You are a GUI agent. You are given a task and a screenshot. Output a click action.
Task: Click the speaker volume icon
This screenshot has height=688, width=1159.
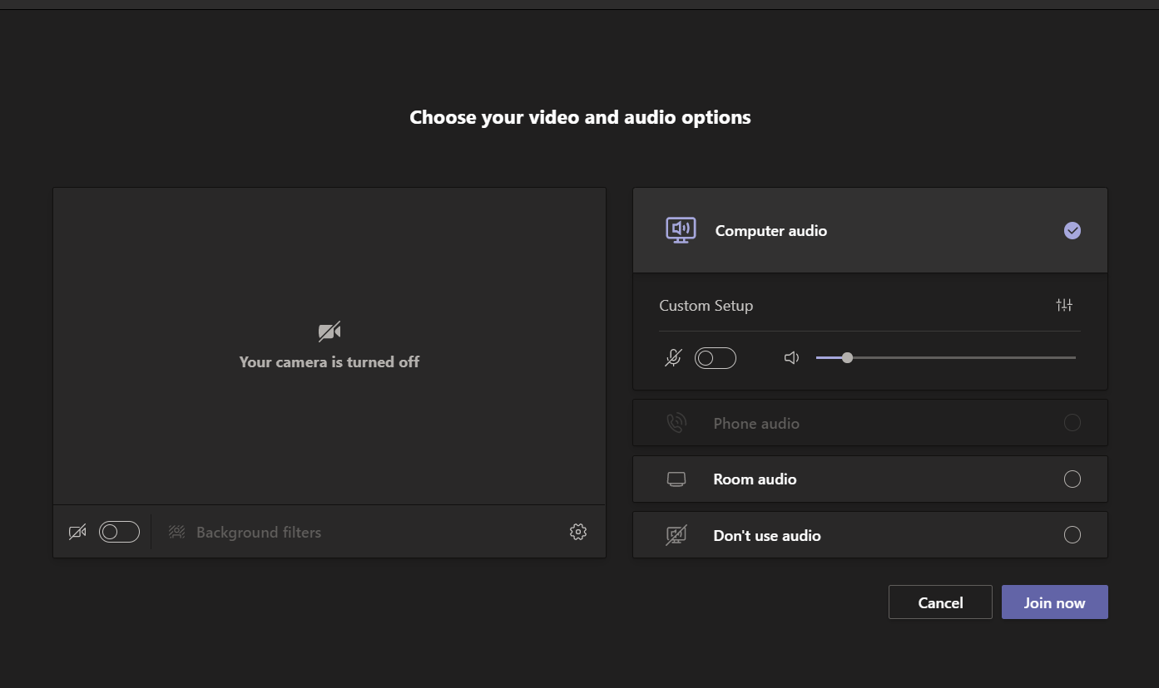(x=791, y=358)
